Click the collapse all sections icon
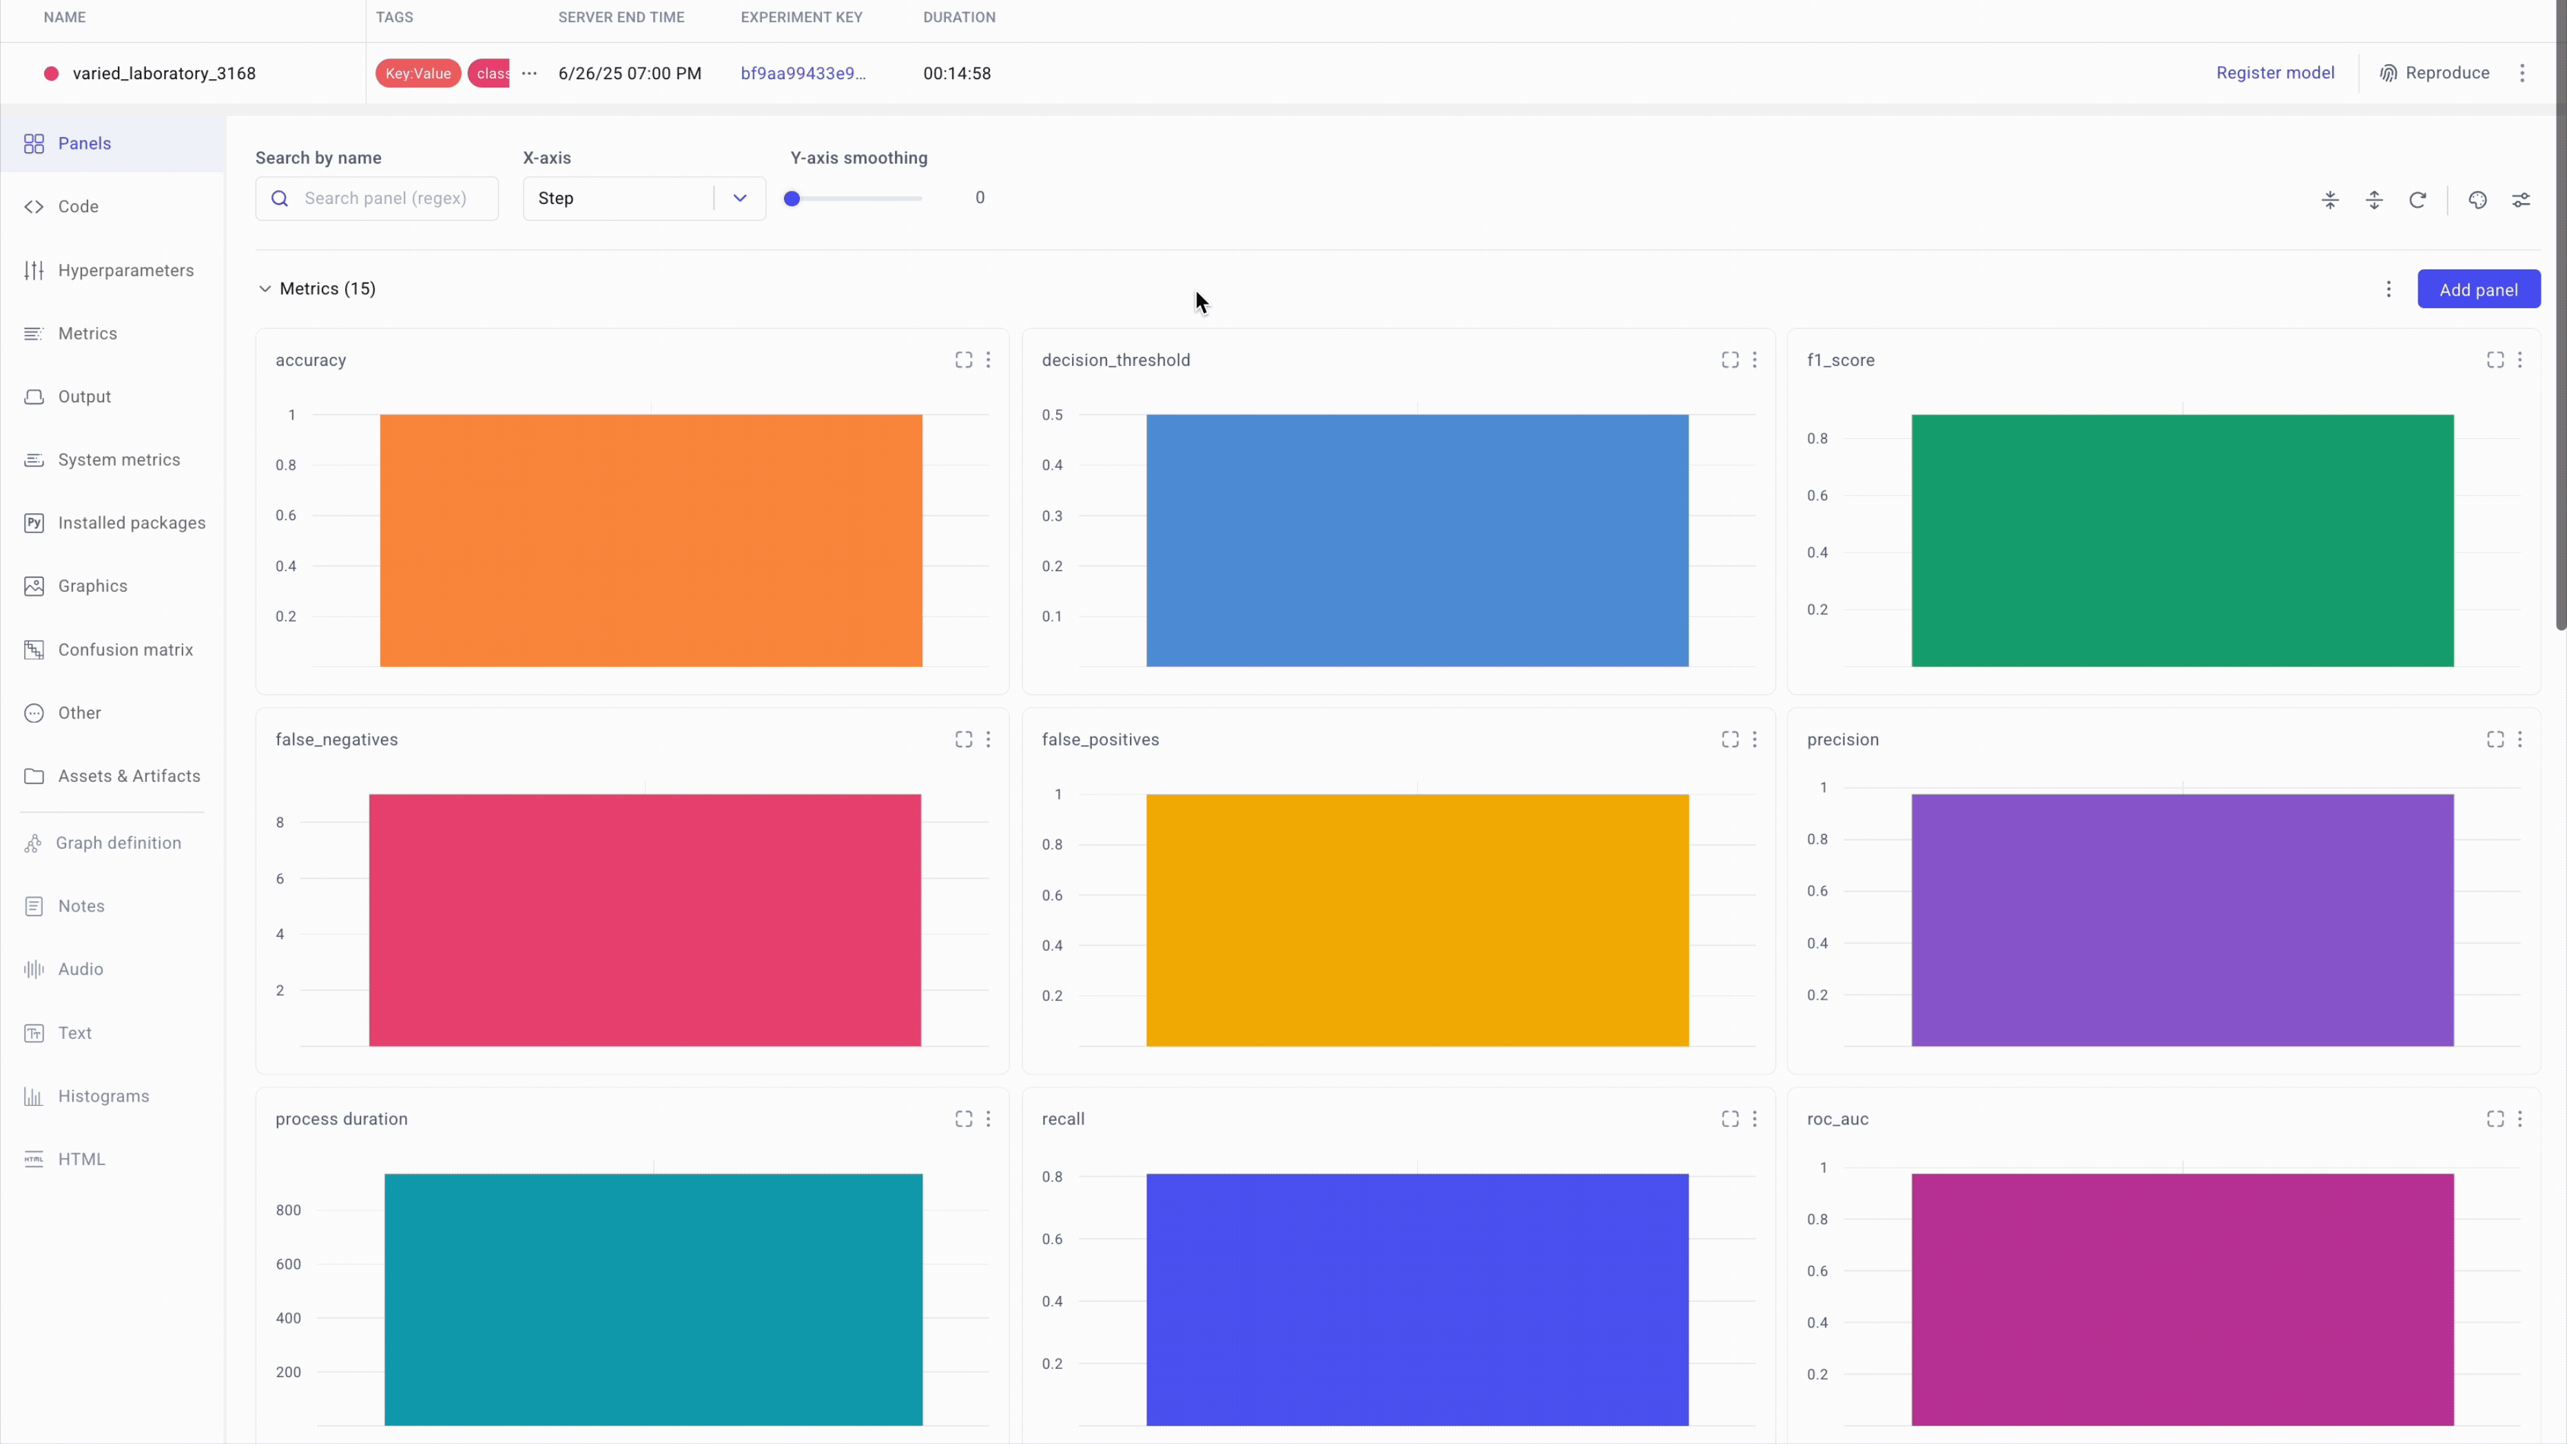Viewport: 2567px width, 1444px height. (x=2330, y=200)
